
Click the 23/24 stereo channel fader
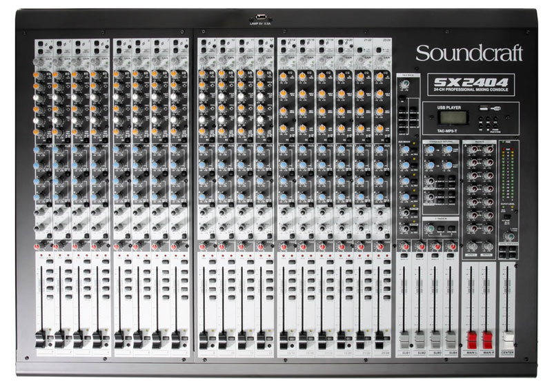click(x=379, y=339)
